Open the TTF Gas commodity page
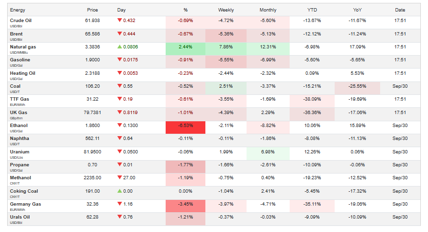The image size is (428, 232). coord(20,99)
